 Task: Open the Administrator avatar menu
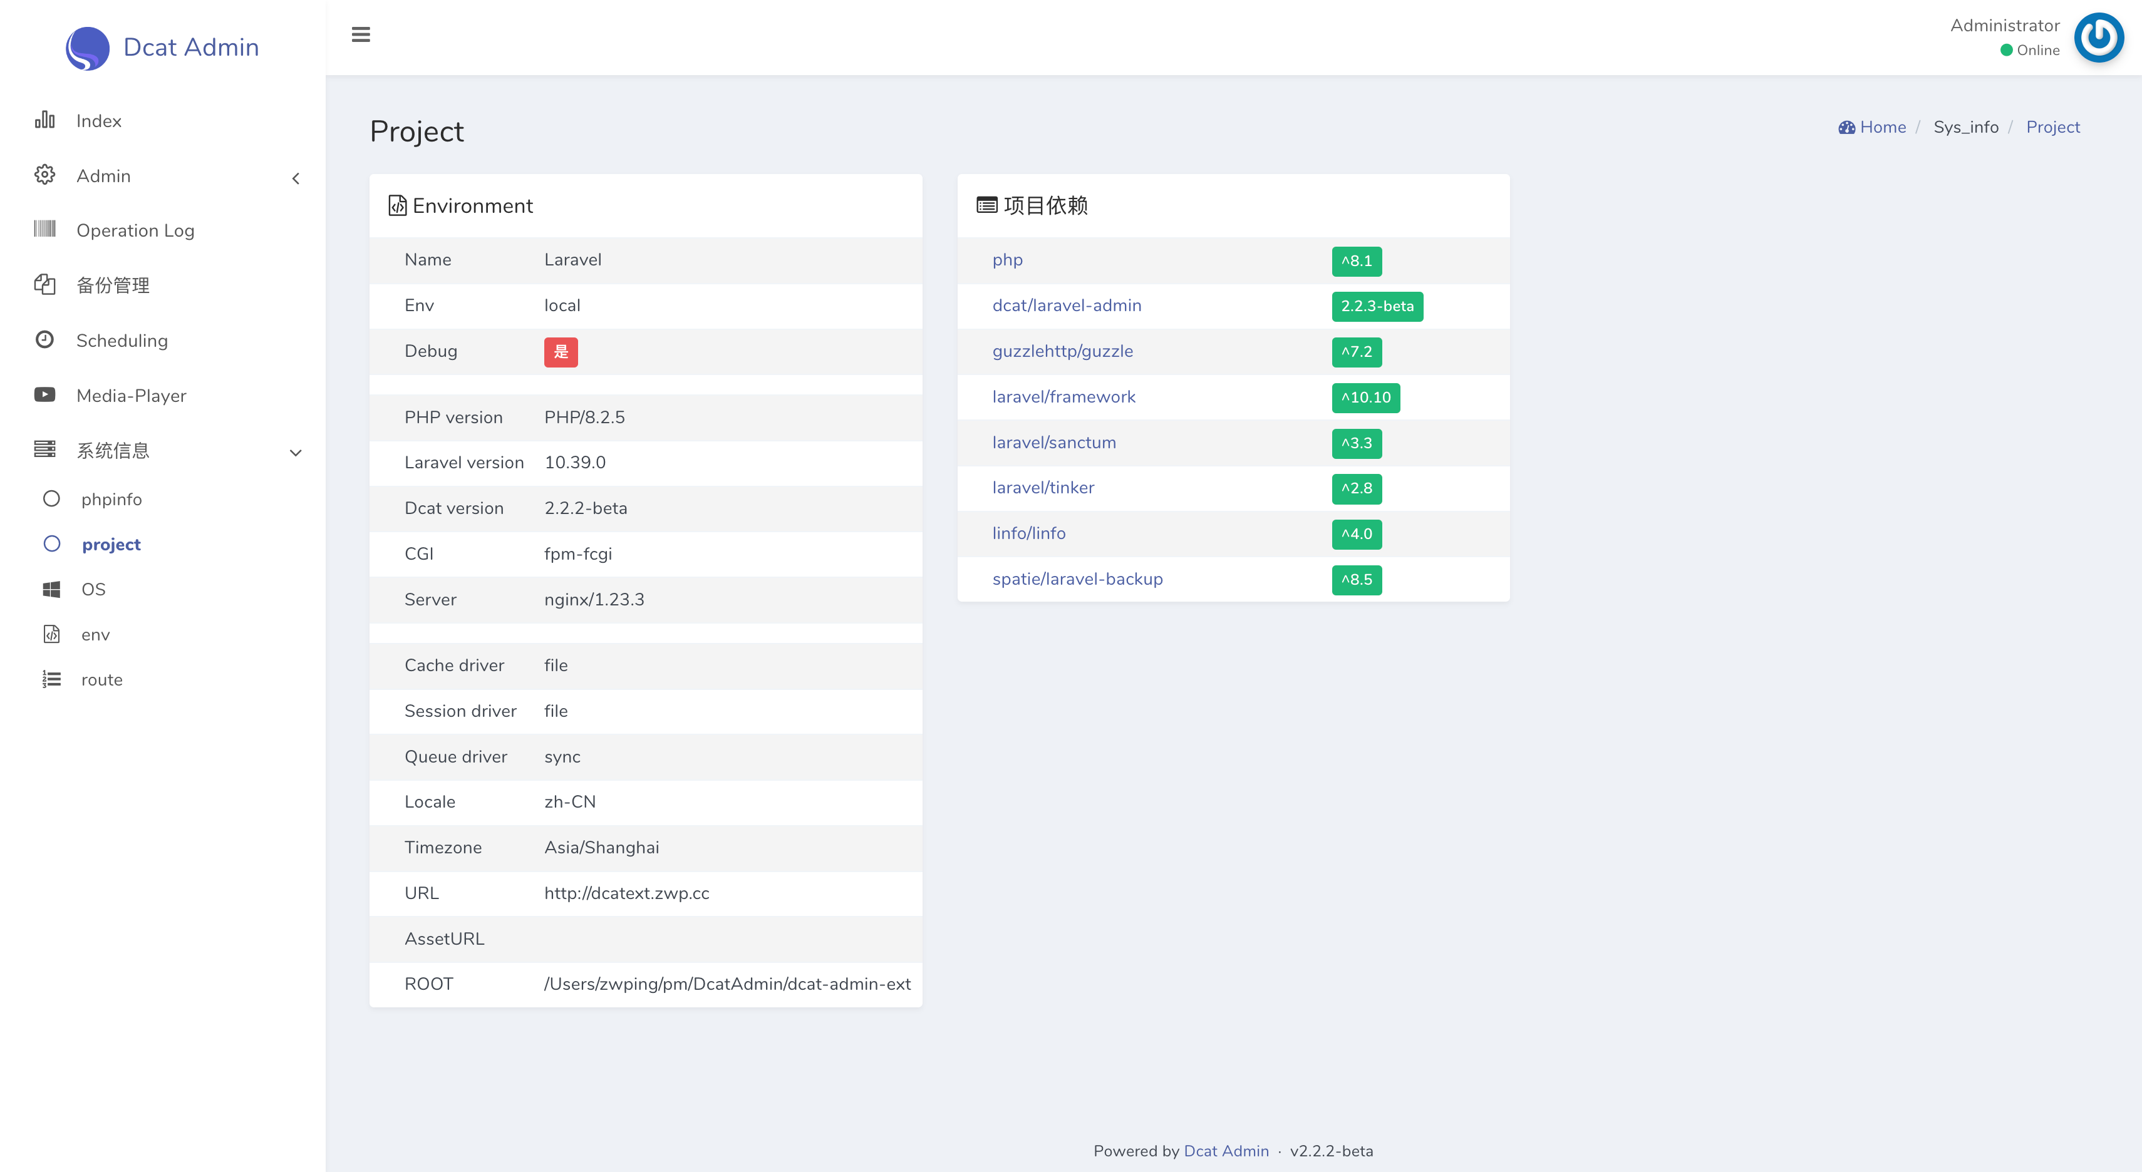2098,38
